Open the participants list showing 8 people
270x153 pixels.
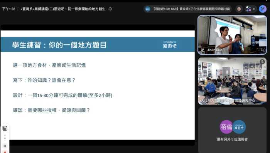tap(251, 9)
